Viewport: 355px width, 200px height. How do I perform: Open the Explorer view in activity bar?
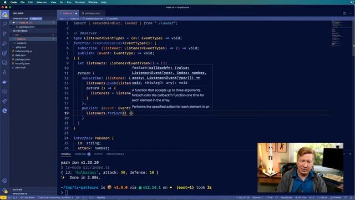pos(4,15)
